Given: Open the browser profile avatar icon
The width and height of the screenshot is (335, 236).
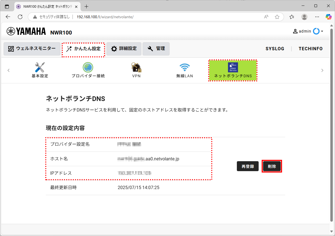Looking at the screenshot, I should 304,17.
